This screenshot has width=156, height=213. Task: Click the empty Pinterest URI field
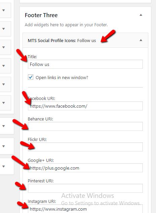pyautogui.click(x=85, y=188)
